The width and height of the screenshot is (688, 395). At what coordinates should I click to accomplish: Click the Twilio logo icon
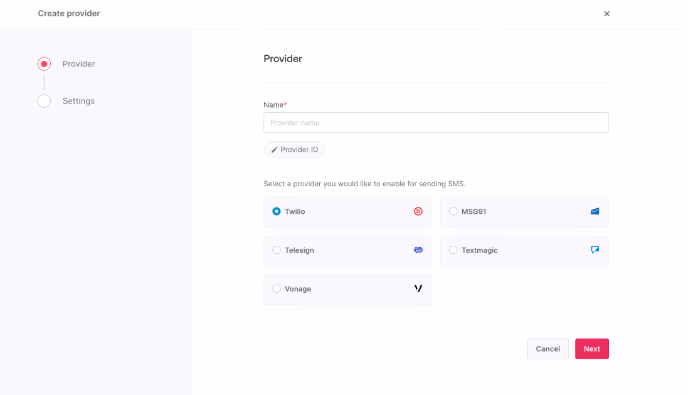pos(418,211)
